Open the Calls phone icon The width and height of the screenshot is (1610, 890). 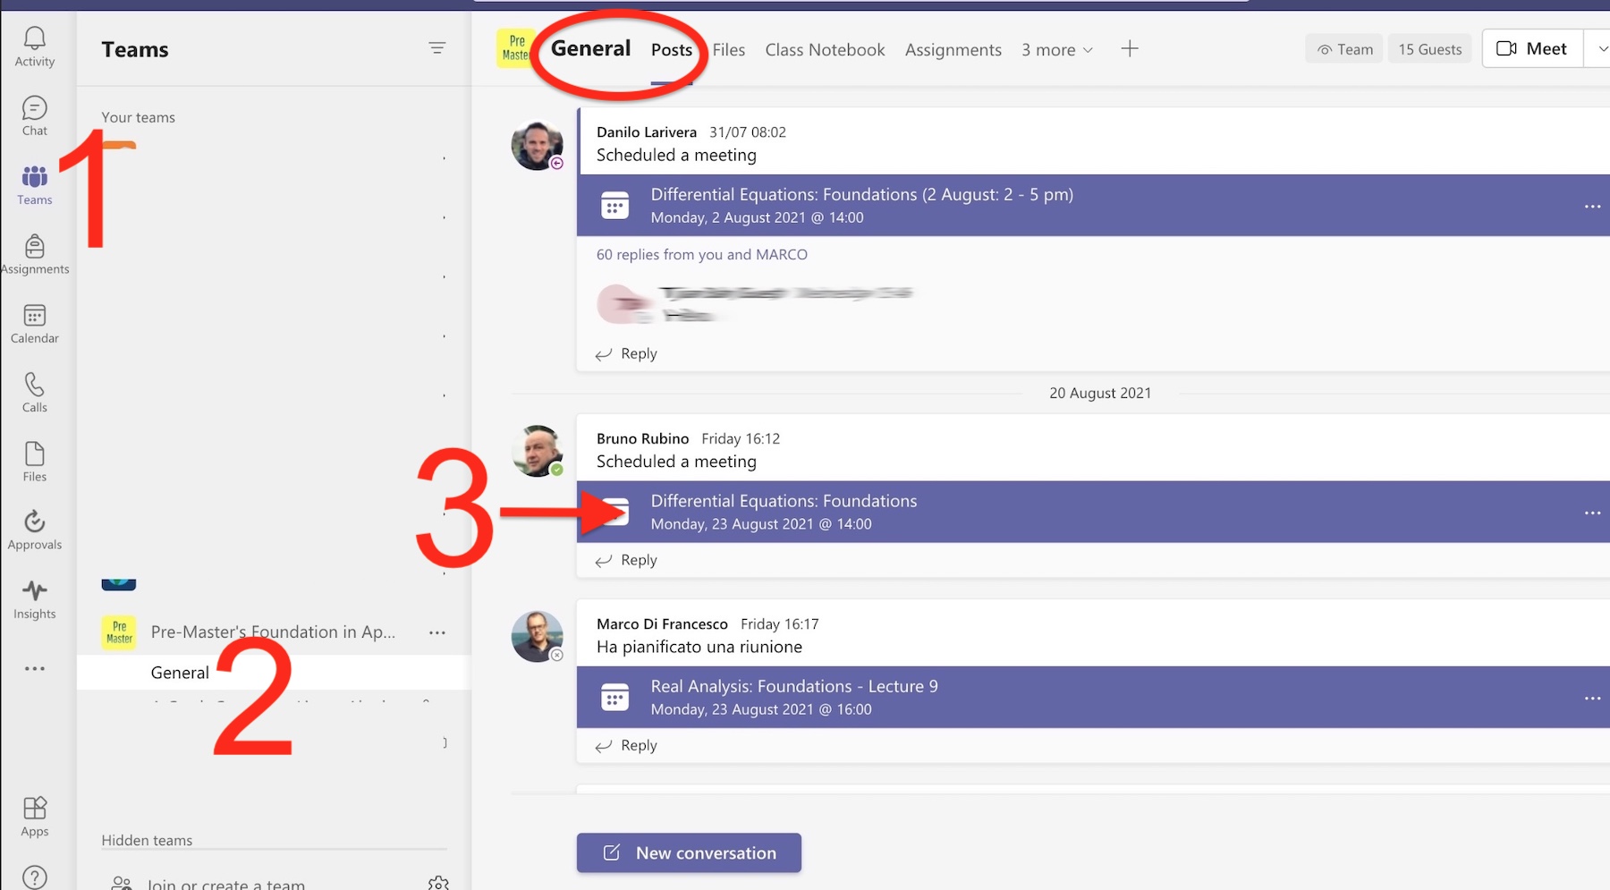pyautogui.click(x=34, y=393)
